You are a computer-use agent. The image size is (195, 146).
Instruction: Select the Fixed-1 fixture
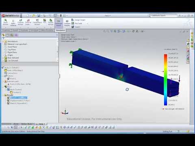coord(12,79)
